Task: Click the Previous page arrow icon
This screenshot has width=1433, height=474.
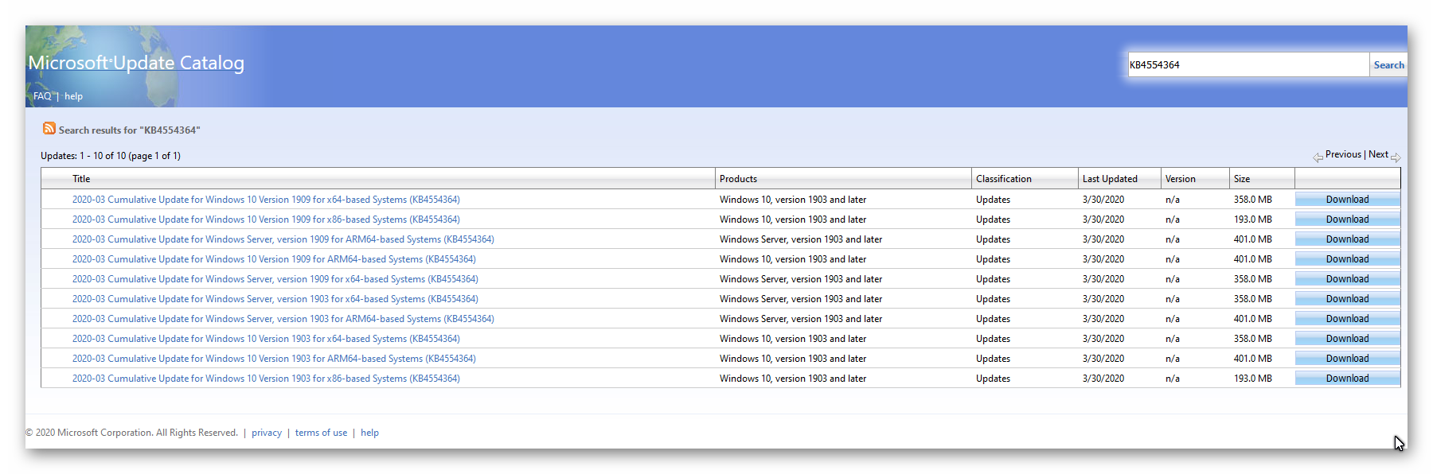Action: click(1318, 157)
